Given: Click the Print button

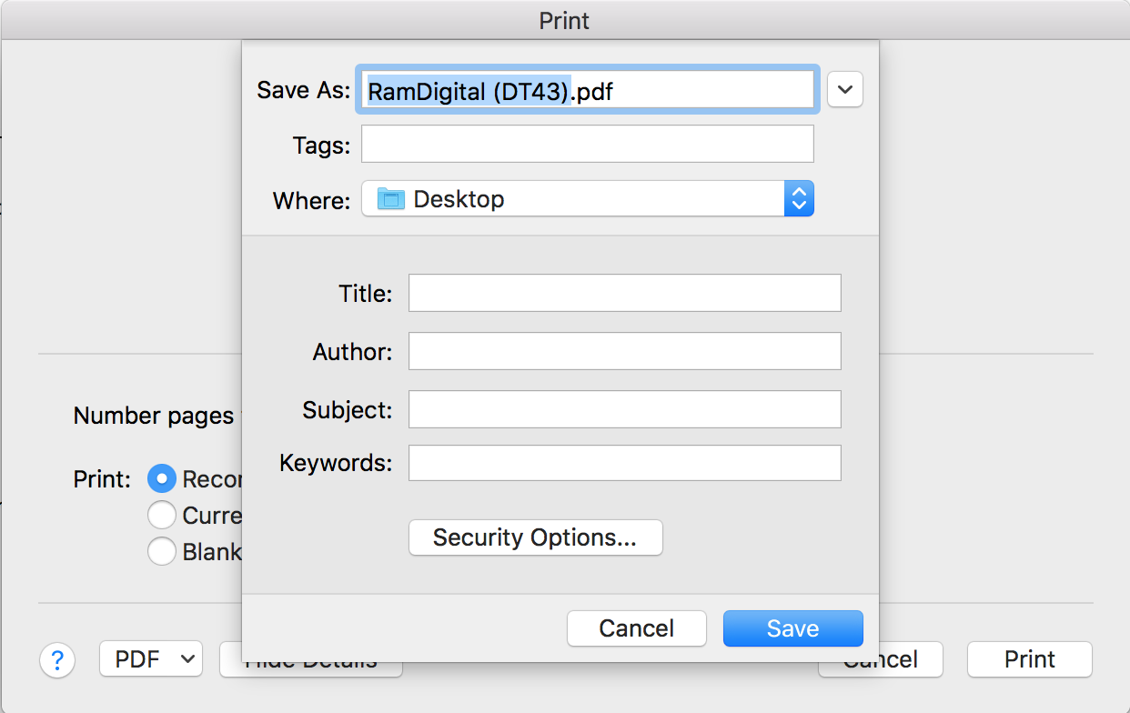Looking at the screenshot, I should [1030, 659].
